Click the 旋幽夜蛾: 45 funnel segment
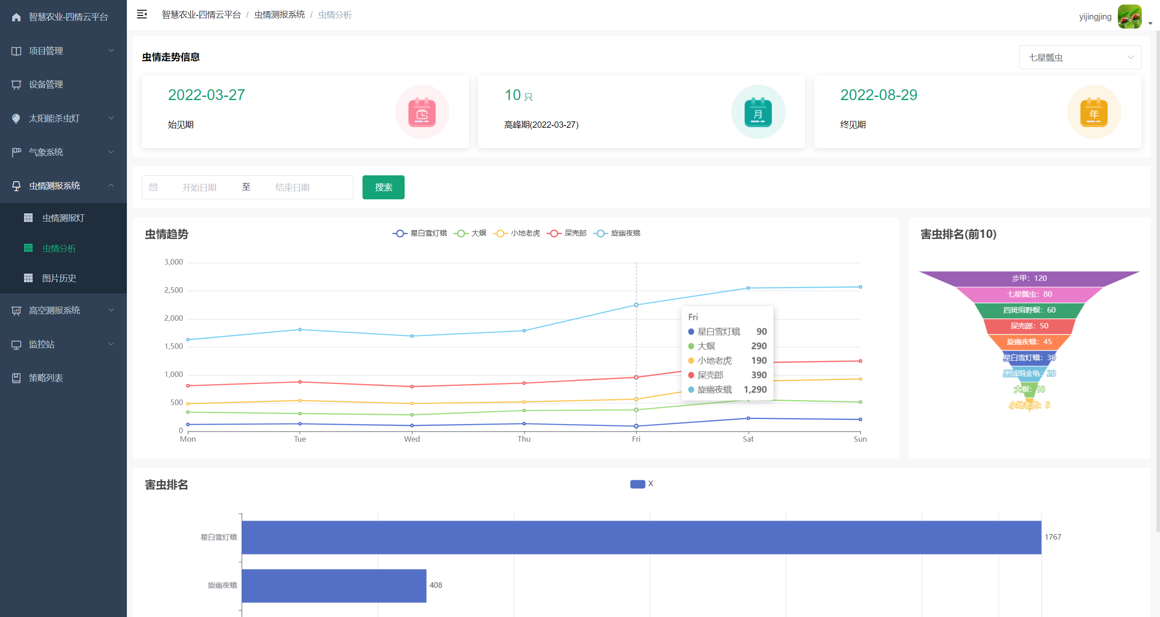This screenshot has height=617, width=1160. click(x=1029, y=342)
